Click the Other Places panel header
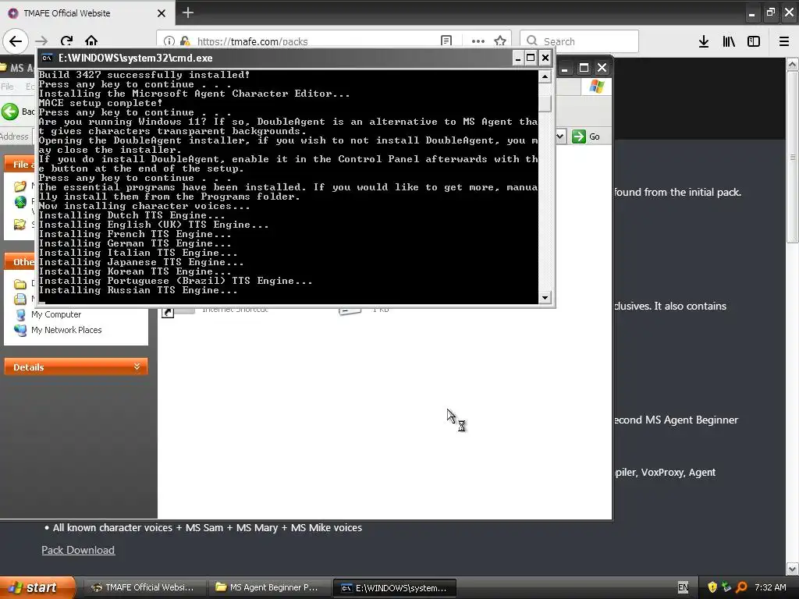This screenshot has width=799, height=599. (x=20, y=262)
